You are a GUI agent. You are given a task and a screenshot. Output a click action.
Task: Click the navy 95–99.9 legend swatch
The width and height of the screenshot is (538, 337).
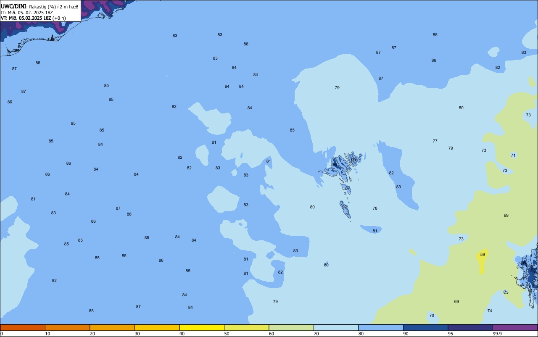coord(470,327)
